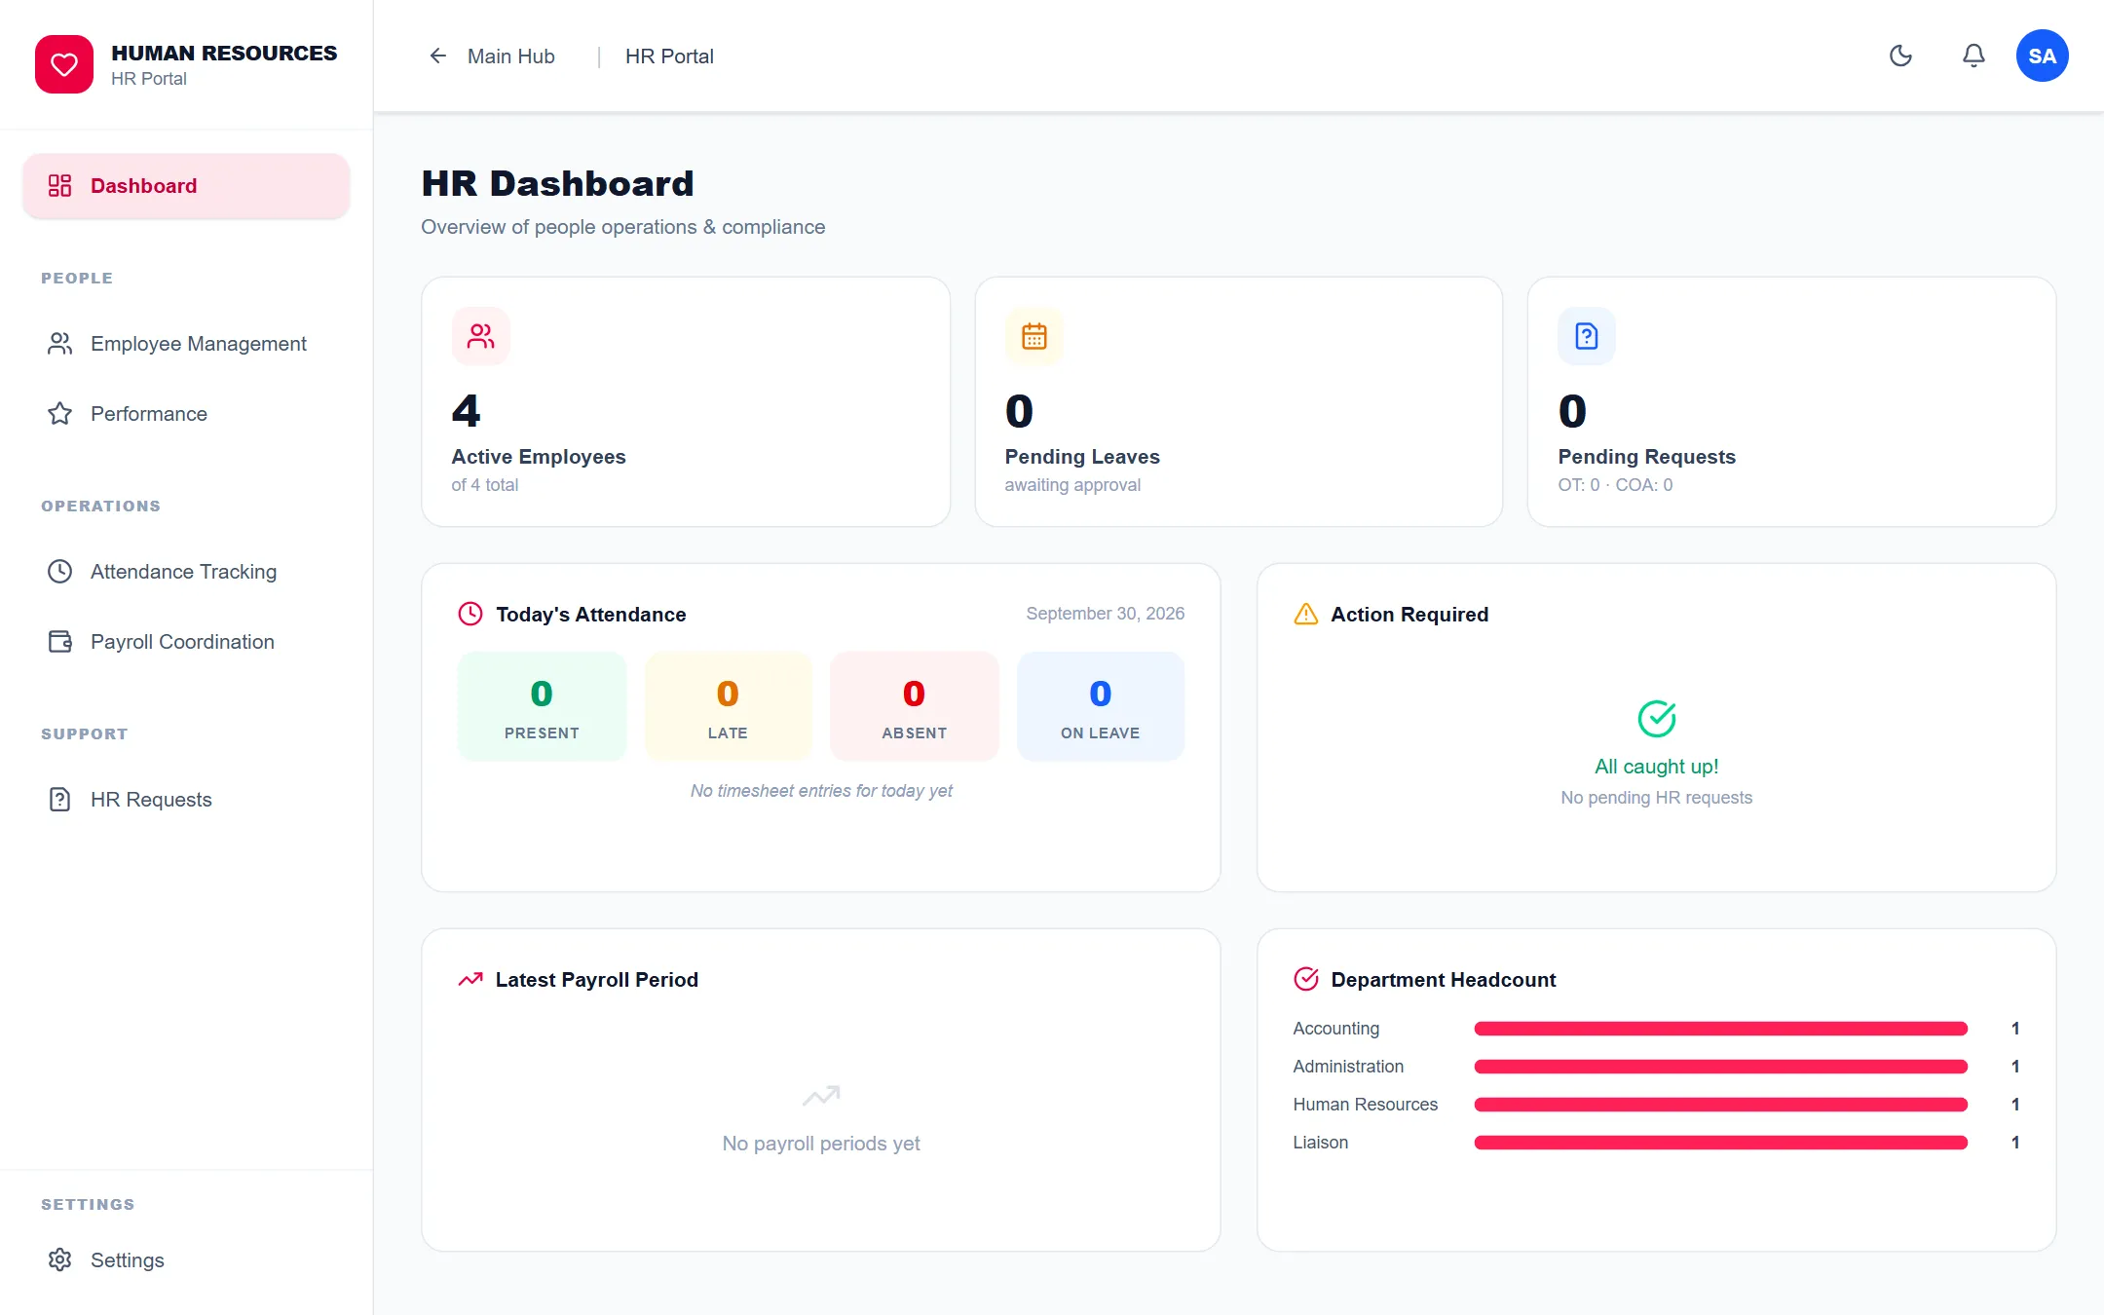Click the Latest Payroll Period trend icon

[470, 979]
